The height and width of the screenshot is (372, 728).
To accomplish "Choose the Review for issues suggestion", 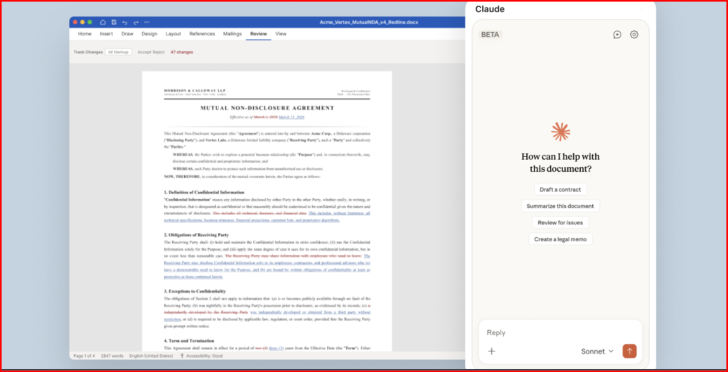I will 560,223.
